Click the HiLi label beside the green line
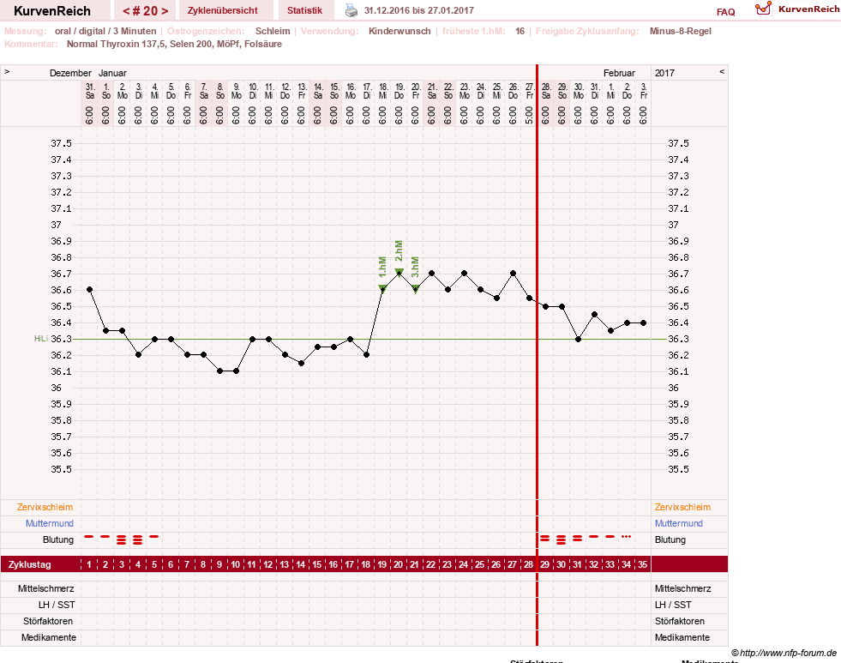This screenshot has width=841, height=663. point(41,339)
